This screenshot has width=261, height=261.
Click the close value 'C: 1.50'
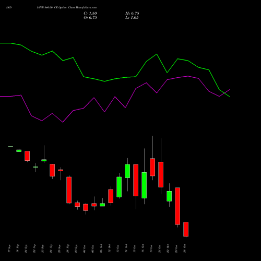(x=90, y=14)
